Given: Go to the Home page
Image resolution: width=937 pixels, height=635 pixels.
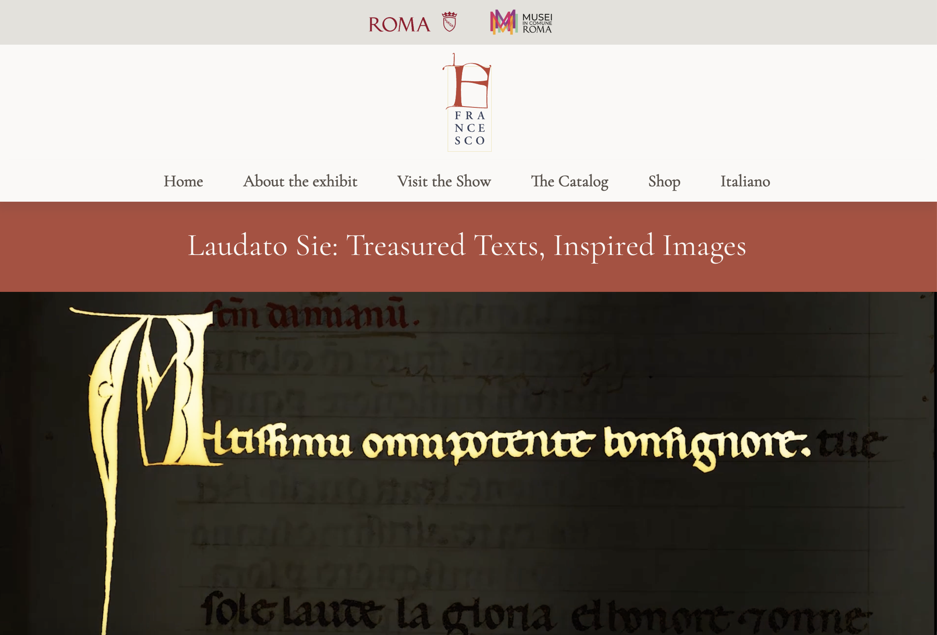Looking at the screenshot, I should [x=183, y=181].
